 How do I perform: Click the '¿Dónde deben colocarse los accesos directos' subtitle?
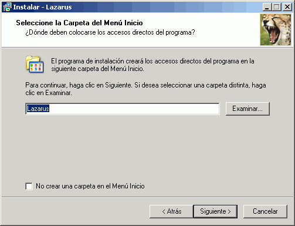pos(110,32)
